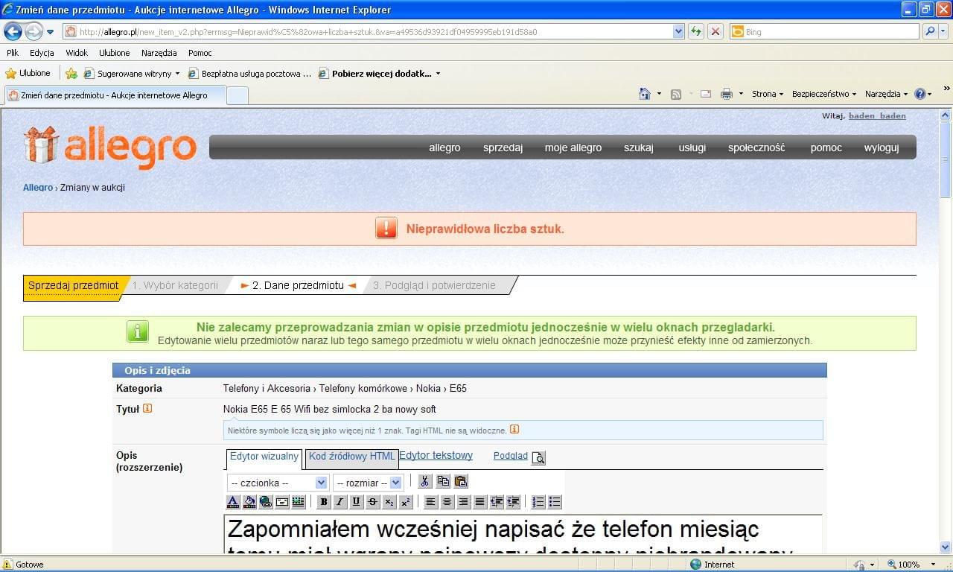Click the Read Mail envelope icon
The height and width of the screenshot is (572, 953).
point(706,94)
